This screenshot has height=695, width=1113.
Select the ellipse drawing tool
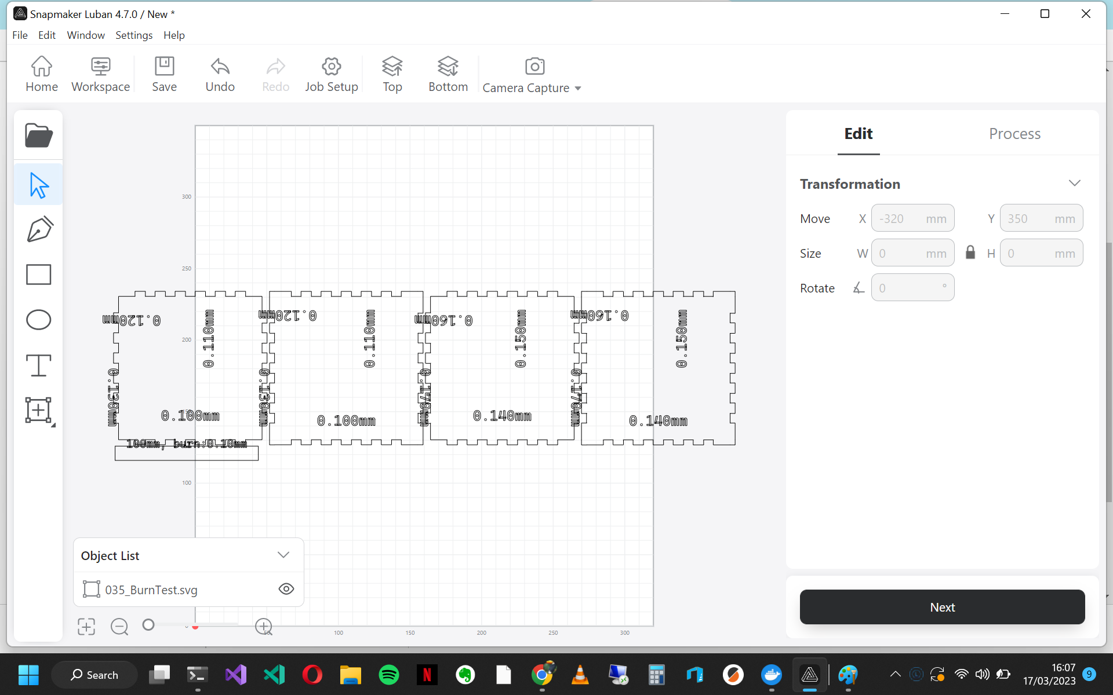click(x=38, y=319)
